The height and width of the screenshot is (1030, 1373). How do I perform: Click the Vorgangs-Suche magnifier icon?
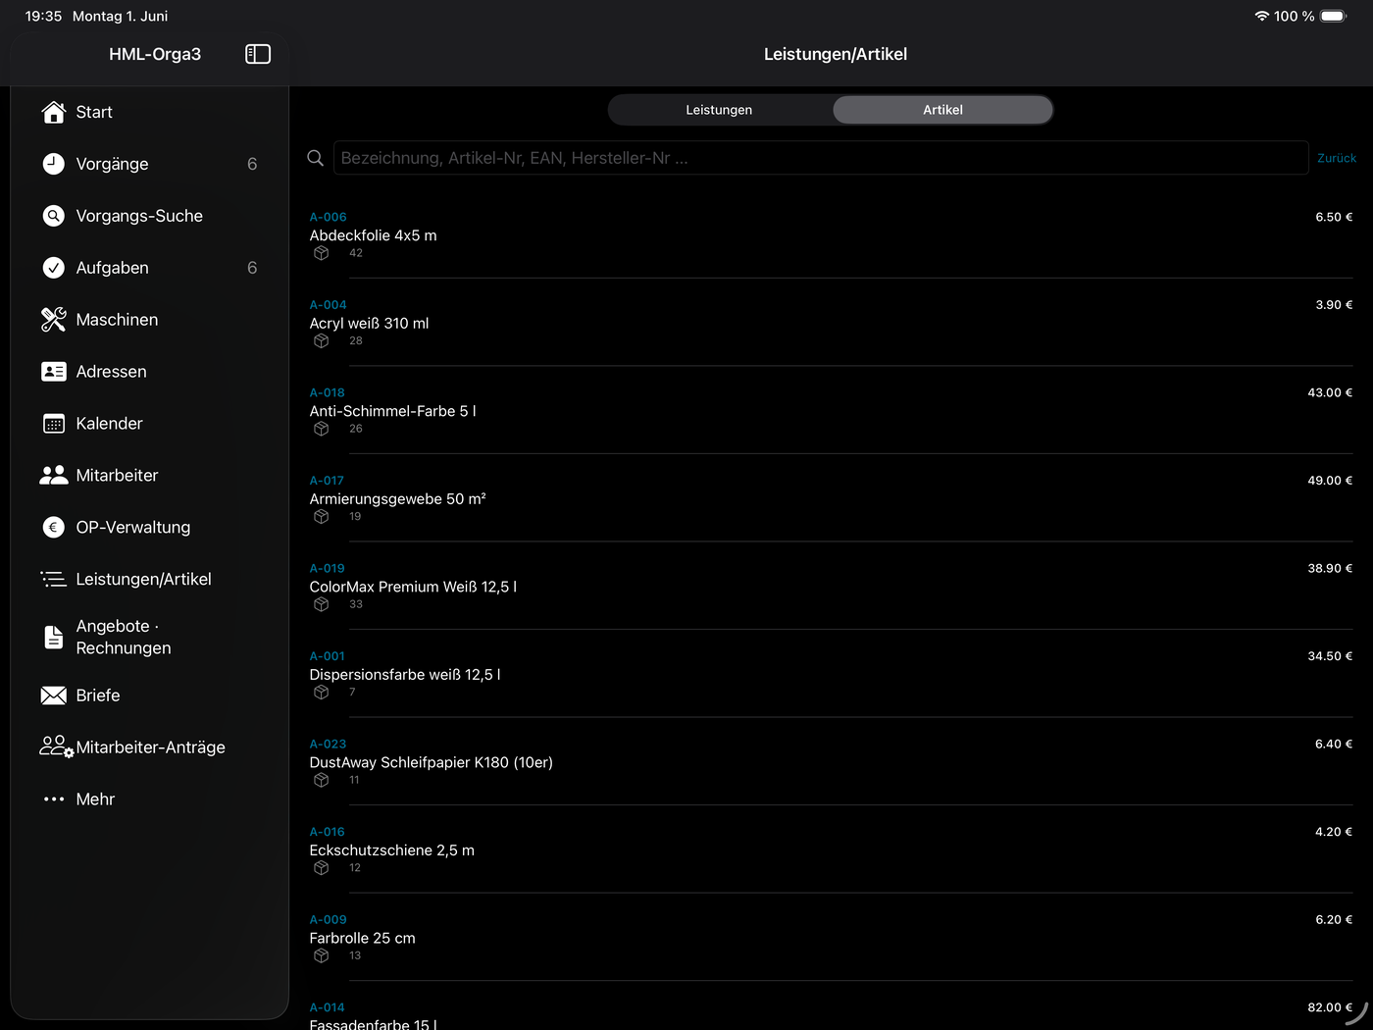tap(54, 216)
